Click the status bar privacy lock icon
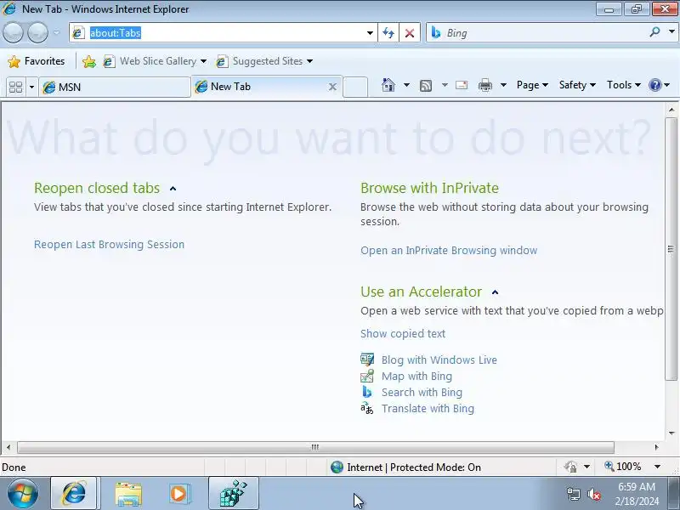This screenshot has width=680, height=510. pyautogui.click(x=570, y=467)
